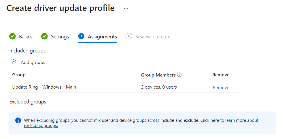Click the blue info icon in the banner
Image resolution: width=284 pixels, height=139 pixels.
coord(18,120)
